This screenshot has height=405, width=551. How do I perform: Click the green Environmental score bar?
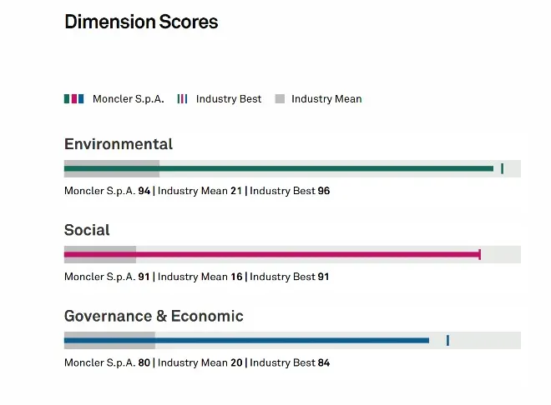coord(279,168)
